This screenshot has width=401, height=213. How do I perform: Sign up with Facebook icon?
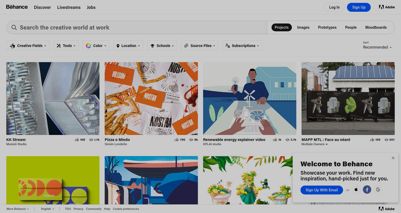[x=367, y=190]
